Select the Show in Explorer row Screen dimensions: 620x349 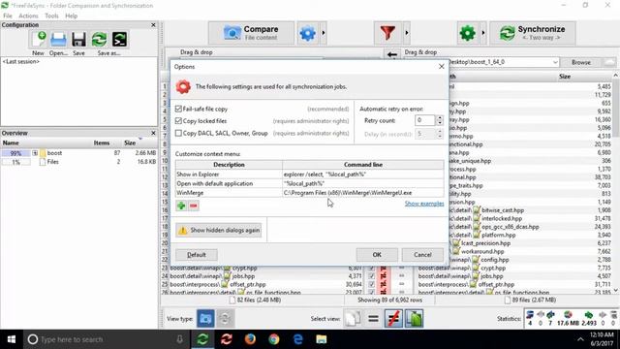point(310,174)
